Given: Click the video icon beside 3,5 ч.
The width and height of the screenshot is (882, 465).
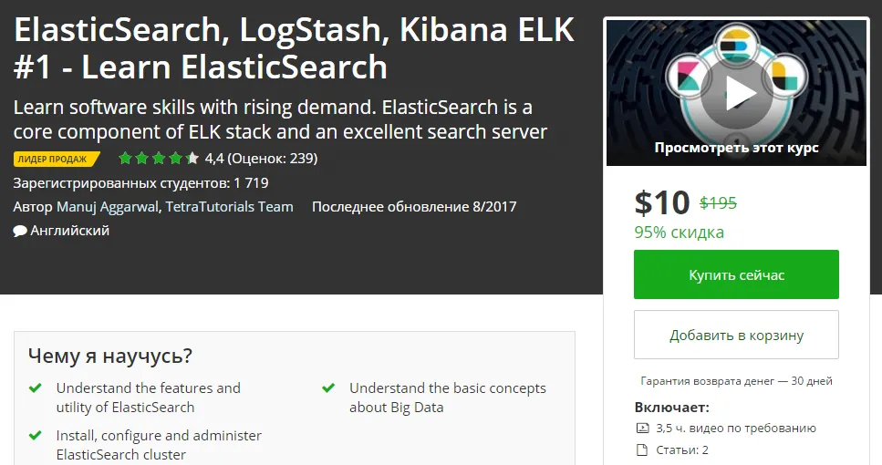Looking at the screenshot, I should (640, 428).
